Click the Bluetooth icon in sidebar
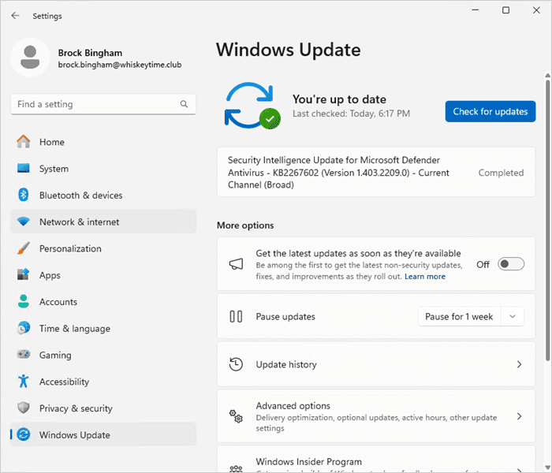 pos(23,195)
